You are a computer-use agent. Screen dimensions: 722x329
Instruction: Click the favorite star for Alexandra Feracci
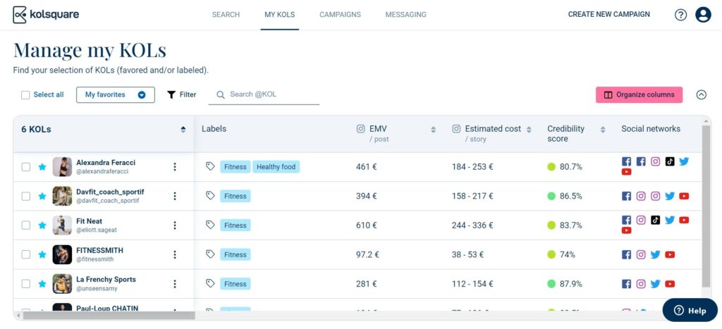pos(42,167)
